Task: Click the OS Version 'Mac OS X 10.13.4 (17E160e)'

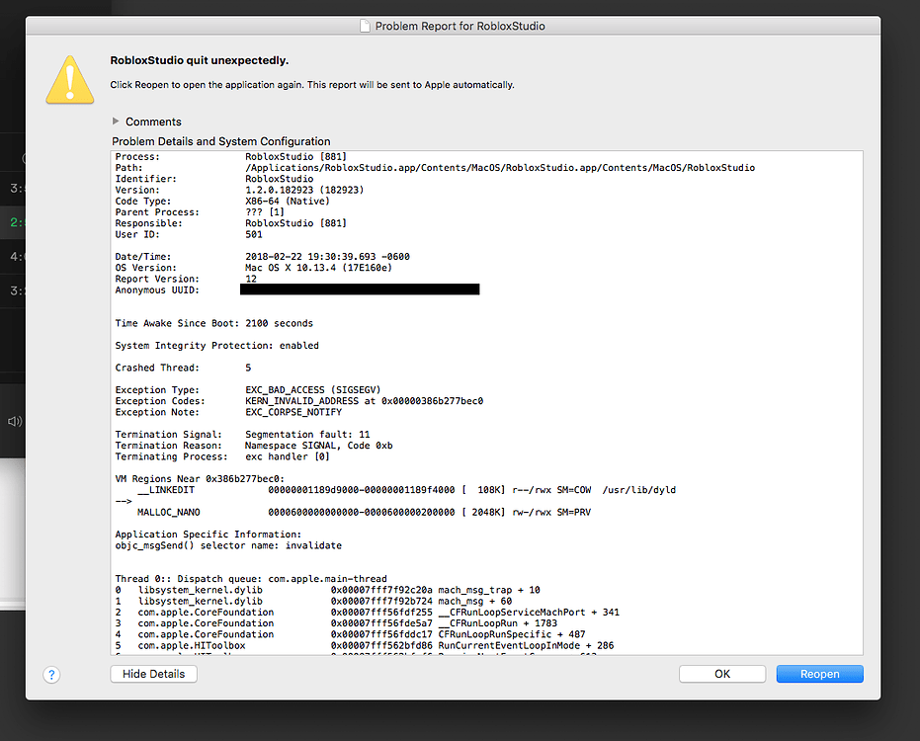Action: pyautogui.click(x=318, y=268)
